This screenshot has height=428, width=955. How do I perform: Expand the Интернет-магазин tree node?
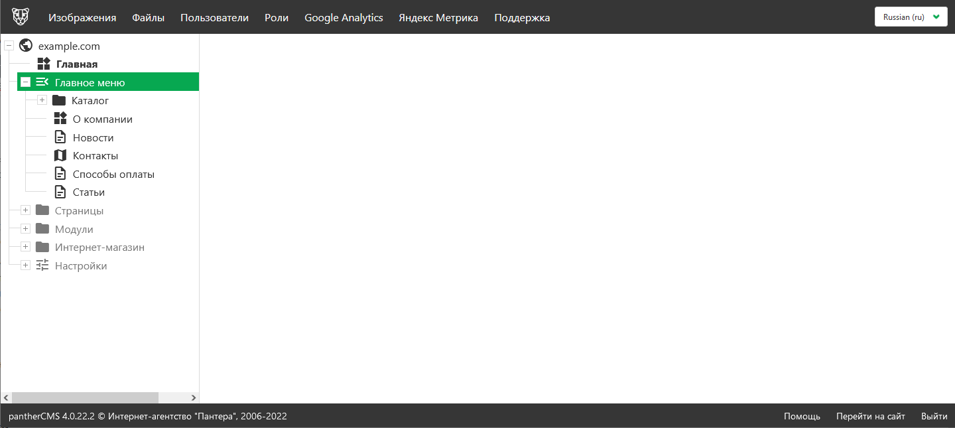(x=26, y=247)
